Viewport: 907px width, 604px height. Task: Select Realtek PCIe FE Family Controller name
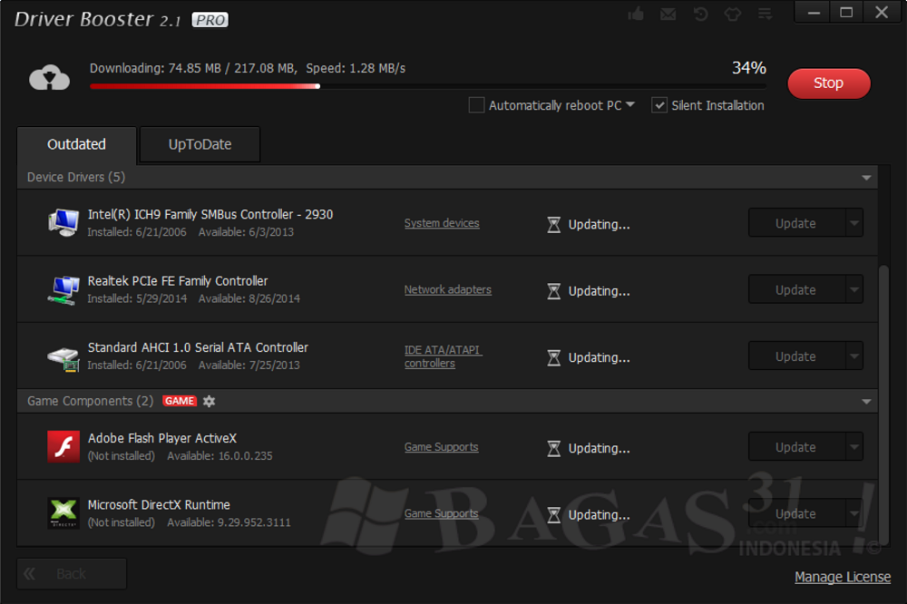pos(178,281)
